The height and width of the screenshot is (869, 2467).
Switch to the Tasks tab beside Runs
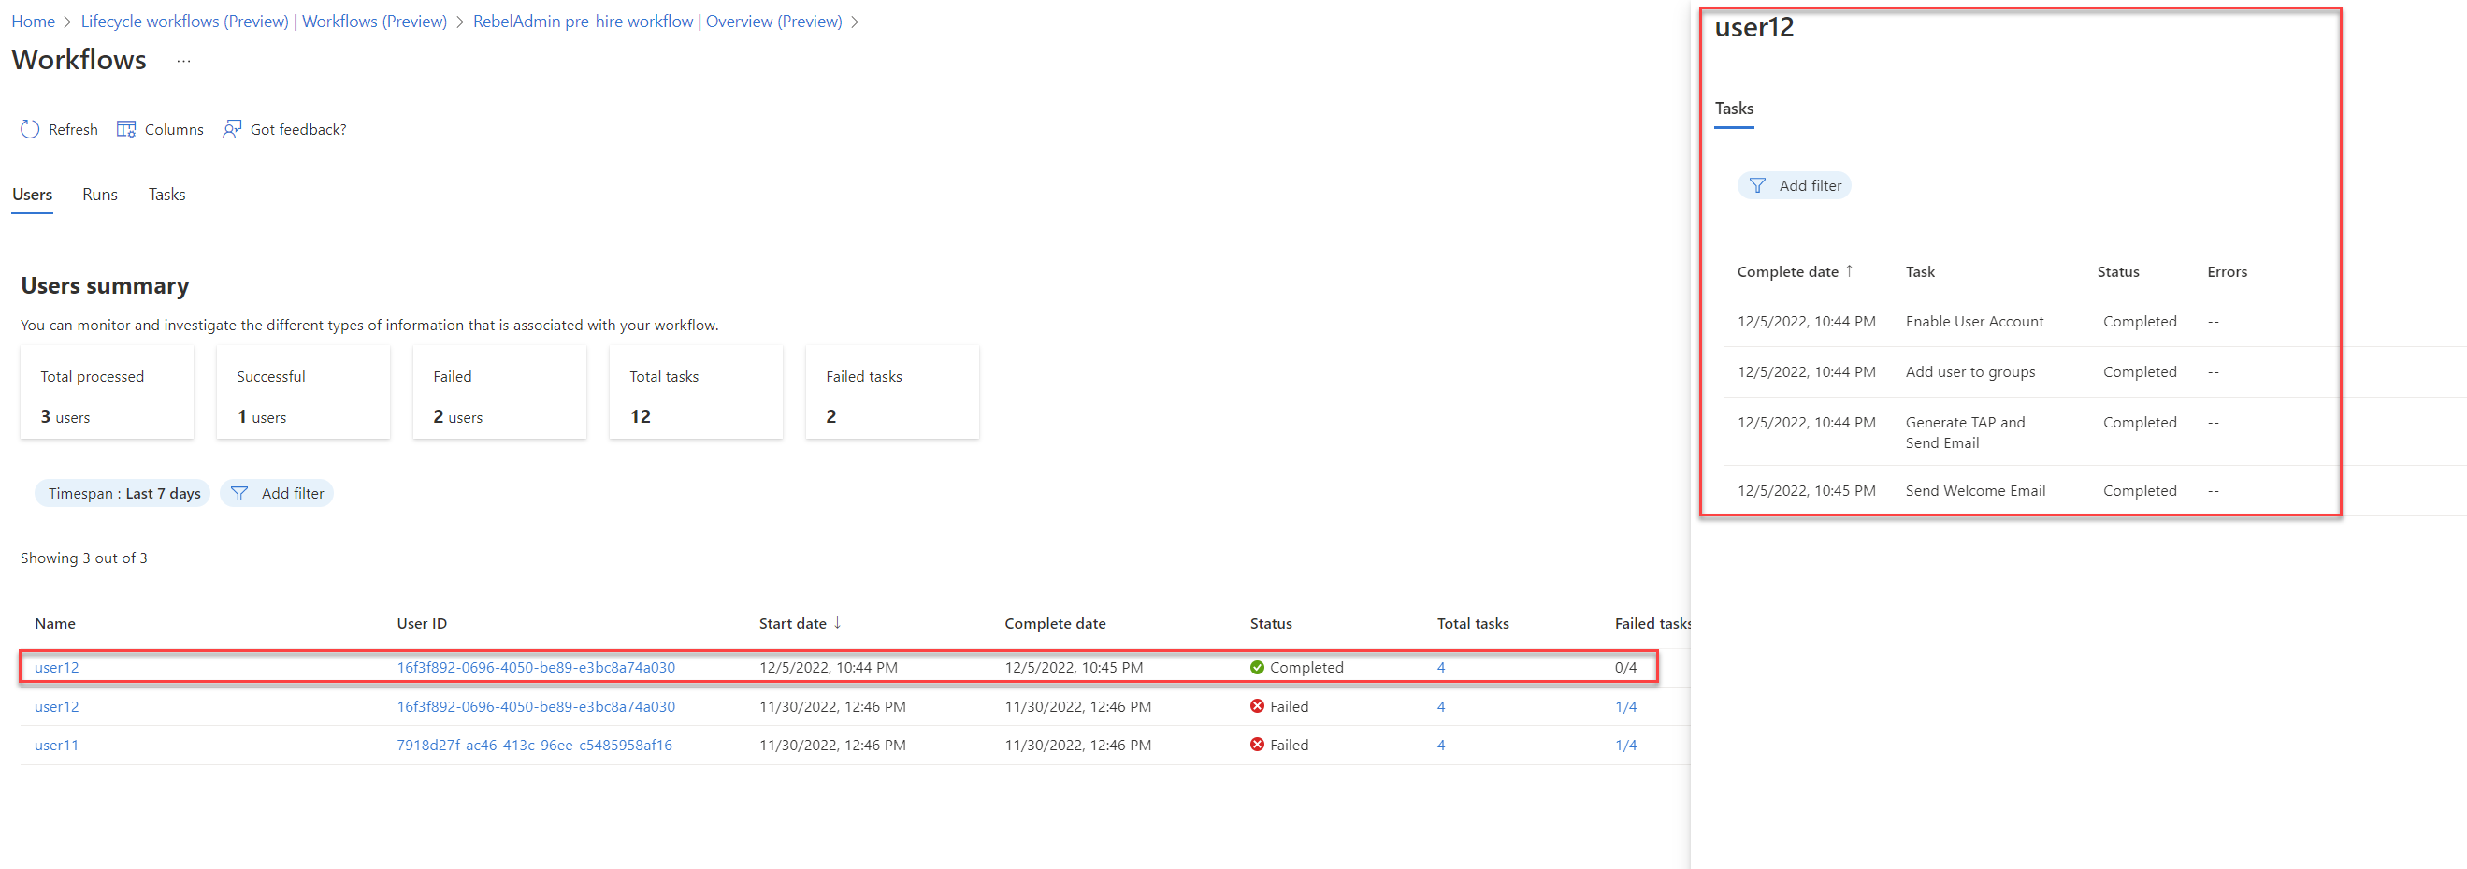click(x=166, y=195)
